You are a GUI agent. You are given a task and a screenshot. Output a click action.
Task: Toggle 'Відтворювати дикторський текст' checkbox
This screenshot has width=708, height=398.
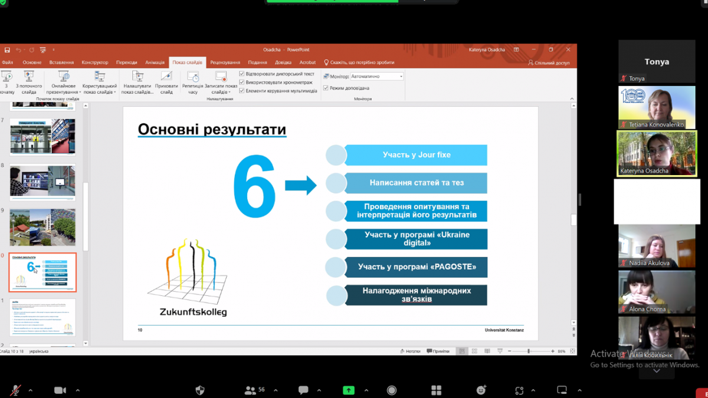point(242,74)
